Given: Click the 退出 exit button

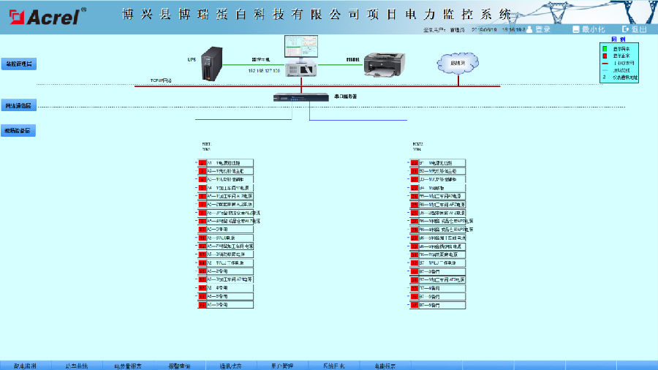Looking at the screenshot, I should [639, 29].
